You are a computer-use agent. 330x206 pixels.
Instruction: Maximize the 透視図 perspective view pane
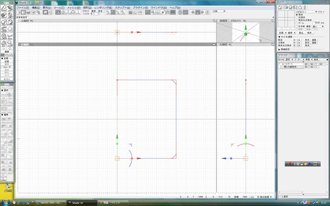pos(273,21)
